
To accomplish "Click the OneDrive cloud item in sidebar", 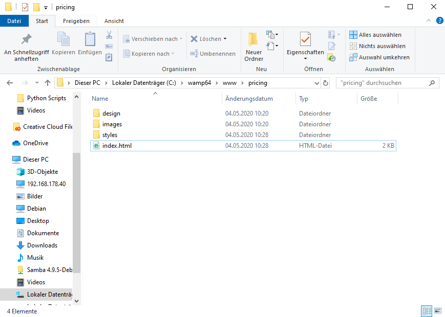I will (35, 143).
